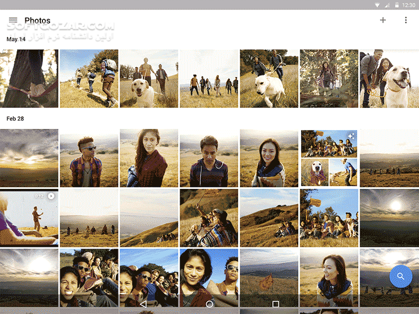The height and width of the screenshot is (314, 419).
Task: Play the 0:12 video of juggling man
Action: tap(29, 218)
